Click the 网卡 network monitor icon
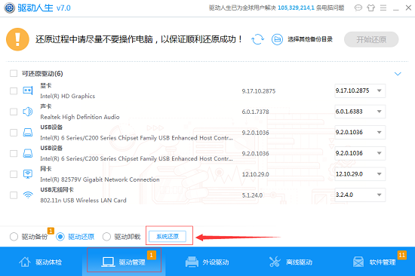 click(x=28, y=174)
